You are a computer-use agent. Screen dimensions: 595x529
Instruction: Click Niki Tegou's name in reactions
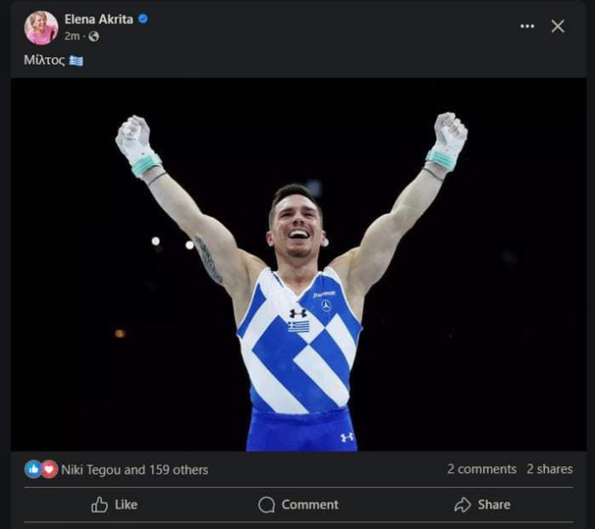coord(91,469)
